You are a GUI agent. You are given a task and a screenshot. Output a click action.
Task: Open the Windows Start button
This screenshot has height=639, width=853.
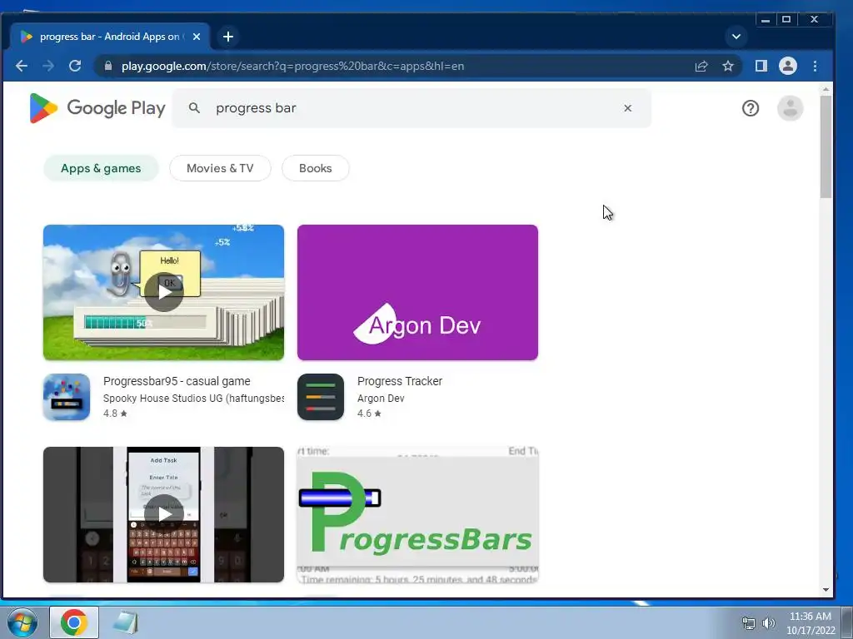coord(22,622)
